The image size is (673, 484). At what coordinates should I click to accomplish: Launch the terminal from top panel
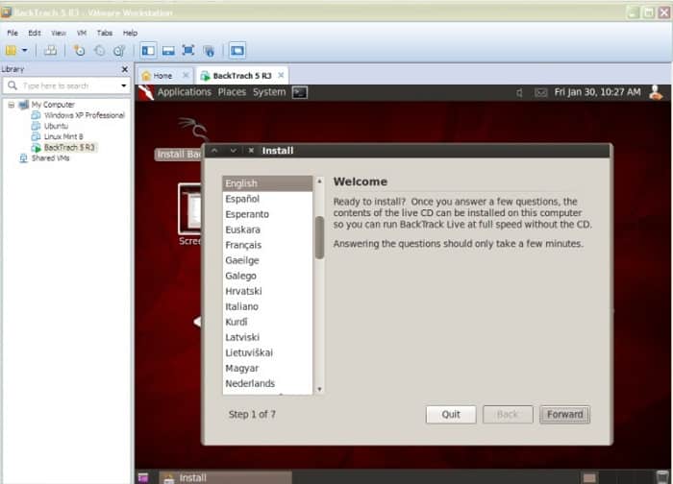(300, 92)
